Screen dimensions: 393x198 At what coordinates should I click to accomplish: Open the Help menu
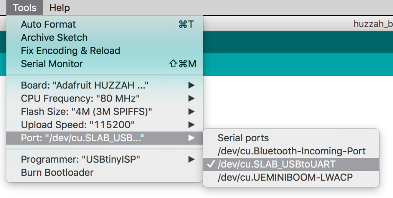(x=59, y=8)
